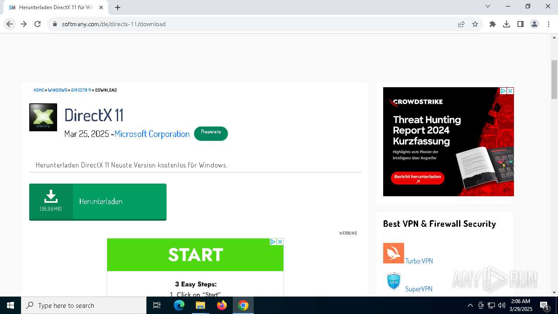Viewport: 558px width, 314px height.
Task: Open the Microsoft Corporation link
Action: click(x=152, y=134)
